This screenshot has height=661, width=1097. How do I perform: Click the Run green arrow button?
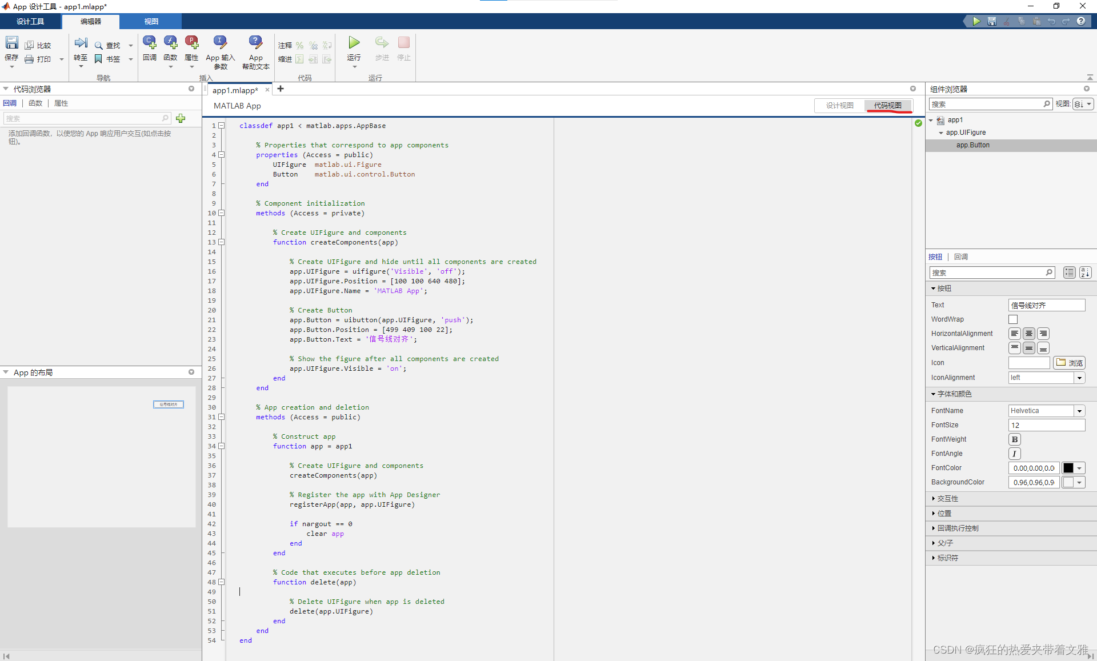354,43
